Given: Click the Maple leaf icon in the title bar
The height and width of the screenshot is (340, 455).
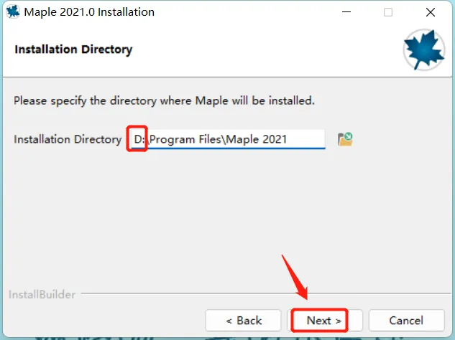Looking at the screenshot, I should pyautogui.click(x=13, y=12).
